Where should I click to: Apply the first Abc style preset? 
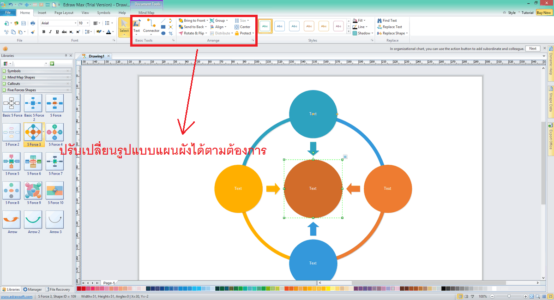[265, 26]
